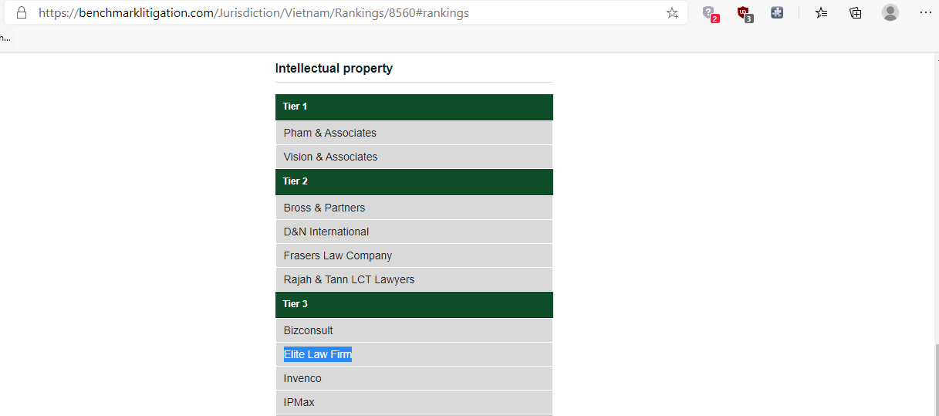The height and width of the screenshot is (416, 939).
Task: Add this page to favorites
Action: (x=672, y=13)
